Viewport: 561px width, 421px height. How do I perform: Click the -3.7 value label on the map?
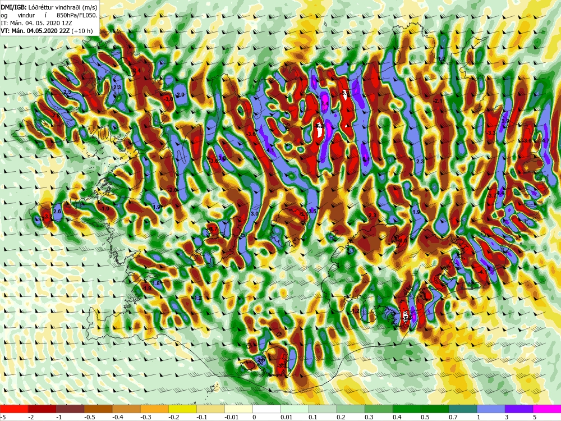tap(492, 195)
